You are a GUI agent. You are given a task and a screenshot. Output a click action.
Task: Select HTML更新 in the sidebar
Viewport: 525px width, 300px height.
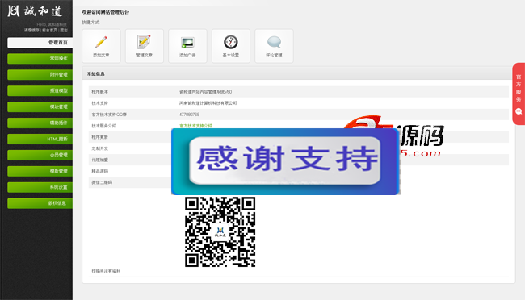tap(40, 139)
